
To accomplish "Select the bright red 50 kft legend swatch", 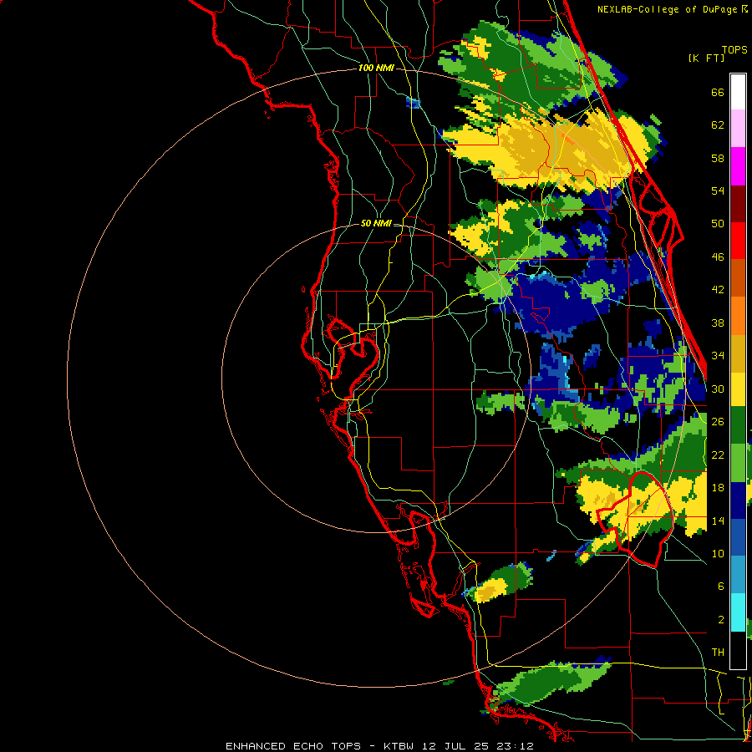I will [738, 241].
